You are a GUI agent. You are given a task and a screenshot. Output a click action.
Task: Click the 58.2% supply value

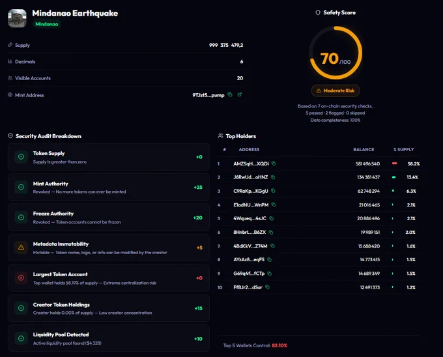pyautogui.click(x=413, y=164)
